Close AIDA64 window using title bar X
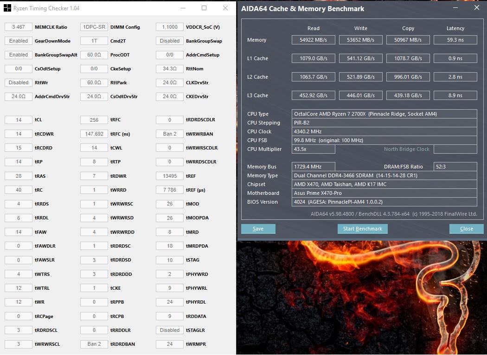Image resolution: width=487 pixels, height=355 pixels. coord(477,7)
